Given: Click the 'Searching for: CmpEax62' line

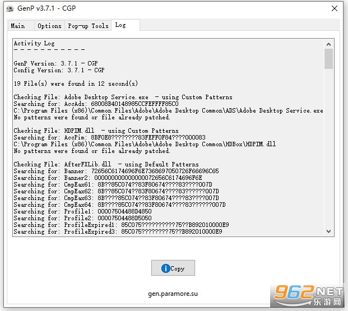Looking at the screenshot, I should tap(117, 191).
